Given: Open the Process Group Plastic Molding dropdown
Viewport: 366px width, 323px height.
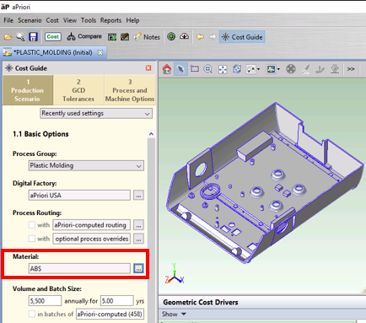Looking at the screenshot, I should 86,165.
